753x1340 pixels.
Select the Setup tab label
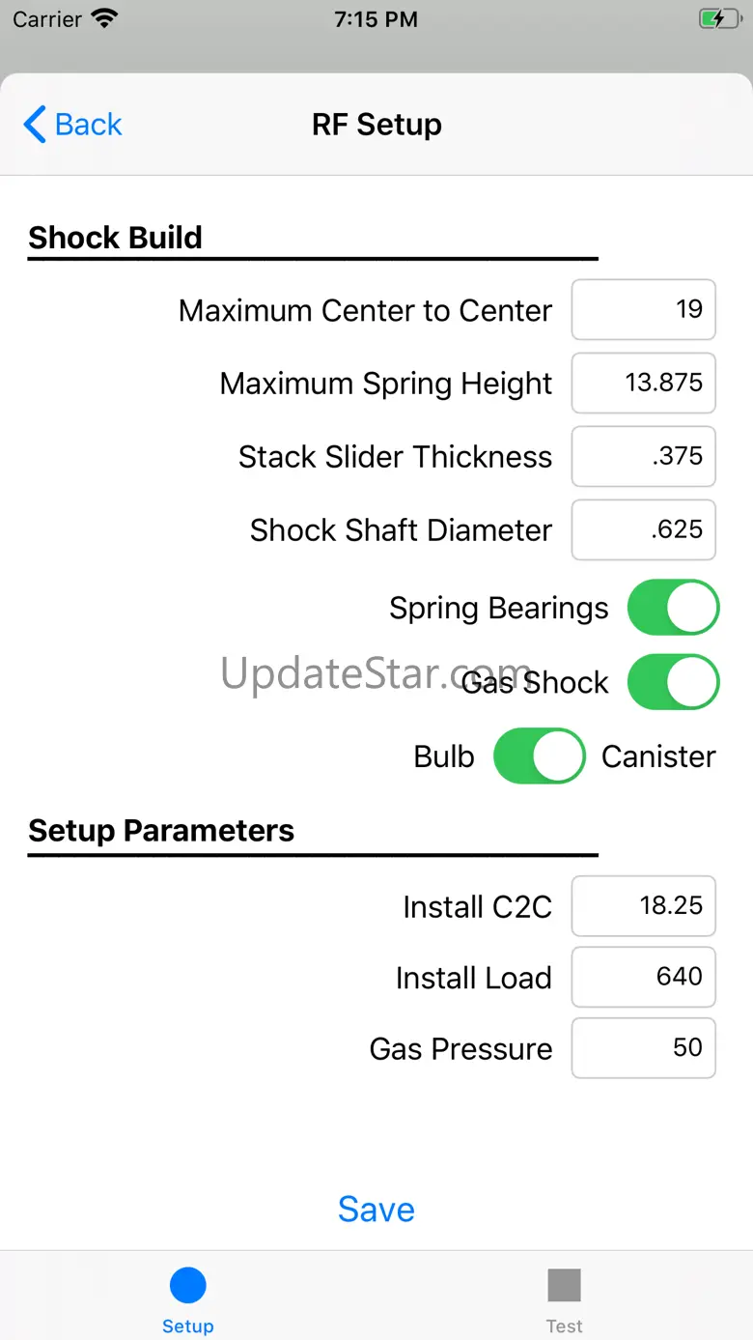(x=187, y=1326)
